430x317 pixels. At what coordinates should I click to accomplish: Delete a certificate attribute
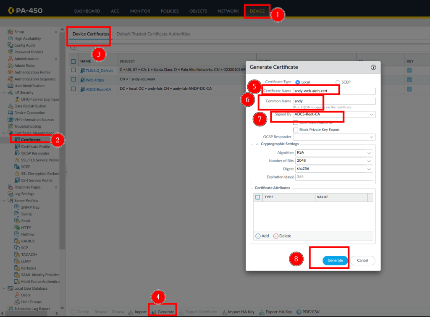coord(282,236)
